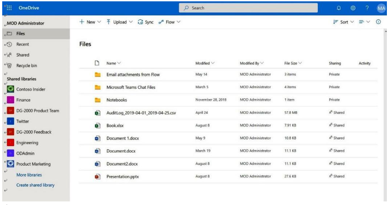Screen dimensions: 390x205
Task: Open the Sort dropdown
Action: pos(344,22)
